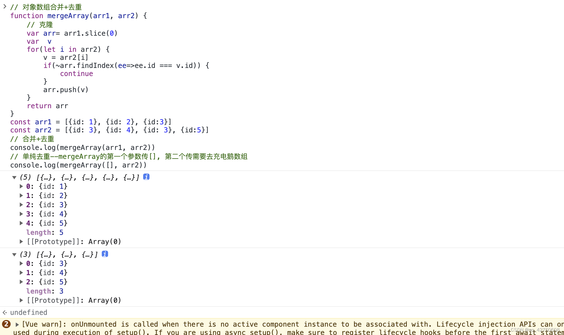The image size is (564, 335).
Task: Click the 'for(let i in arr2)' line
Action: pos(68,50)
